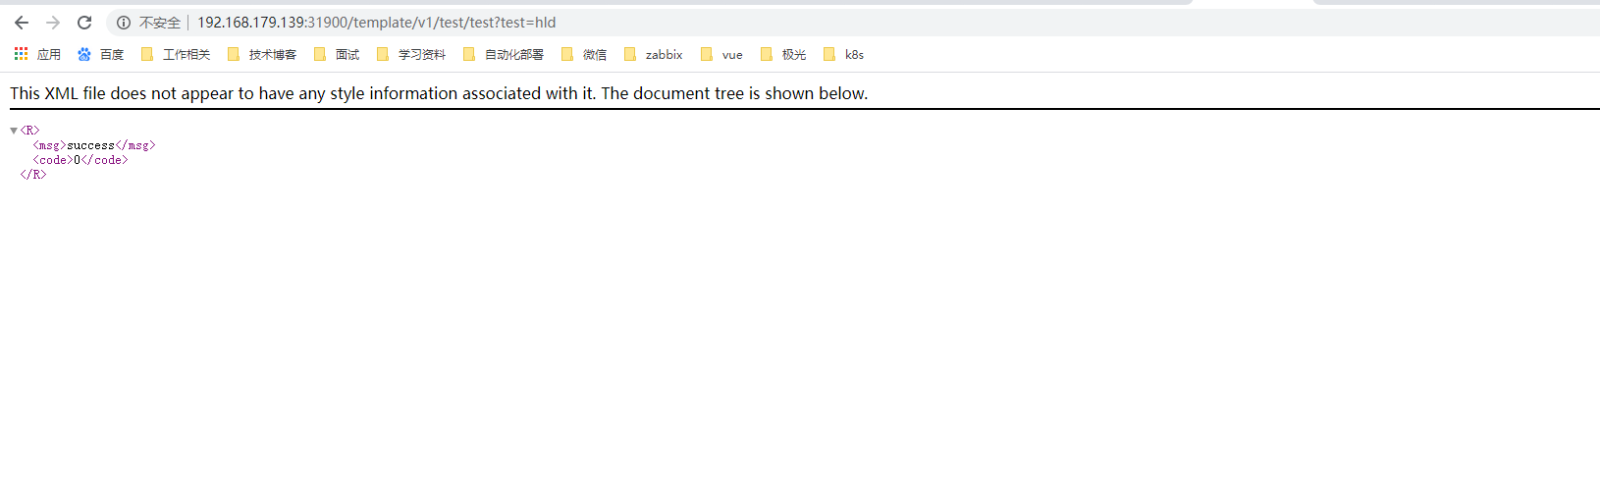Screen dimensions: 1600x484
Task: Click the 不安全 security warning label
Action: 160,23
